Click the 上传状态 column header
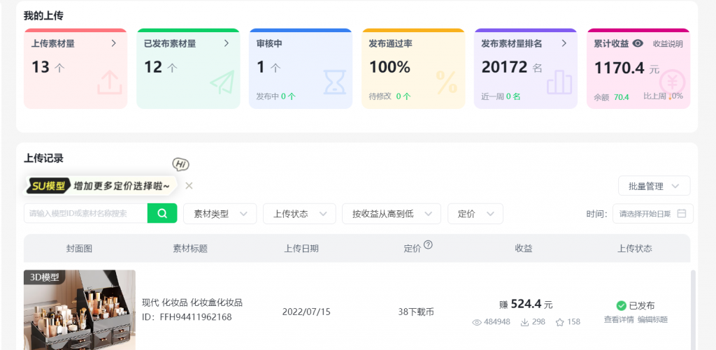The image size is (716, 350). (x=635, y=249)
